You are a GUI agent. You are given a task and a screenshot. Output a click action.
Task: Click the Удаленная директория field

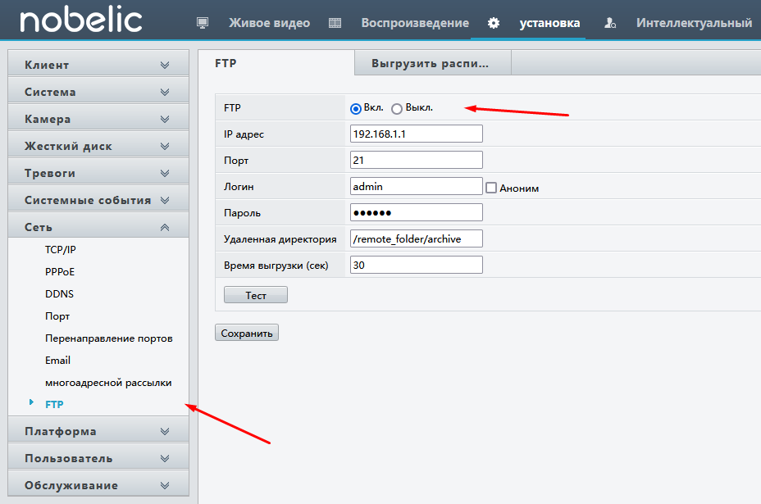click(x=417, y=238)
